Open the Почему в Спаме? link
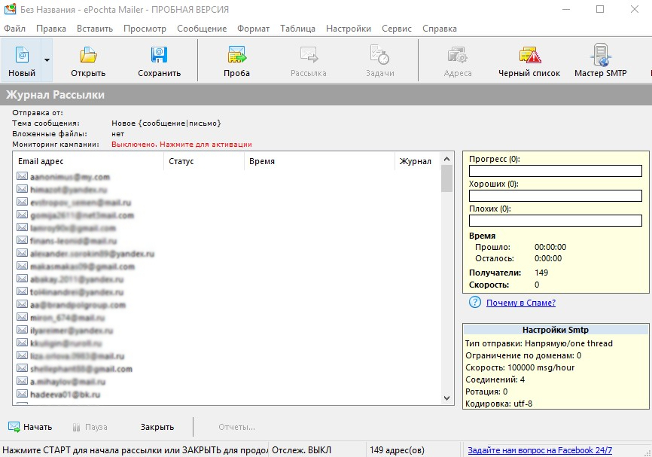652x457 pixels. coord(520,303)
